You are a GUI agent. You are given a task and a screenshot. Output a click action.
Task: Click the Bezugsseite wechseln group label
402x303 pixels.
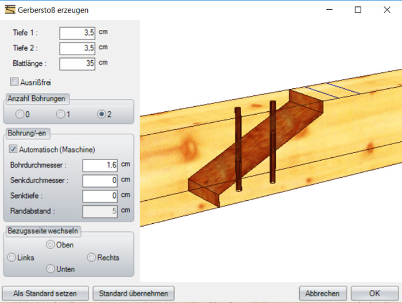[43, 231]
